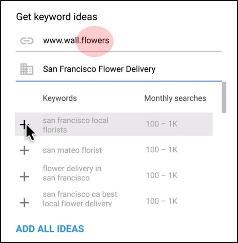Add the 'san francisco local florists' keyword
The image size is (238, 243).
click(24, 124)
